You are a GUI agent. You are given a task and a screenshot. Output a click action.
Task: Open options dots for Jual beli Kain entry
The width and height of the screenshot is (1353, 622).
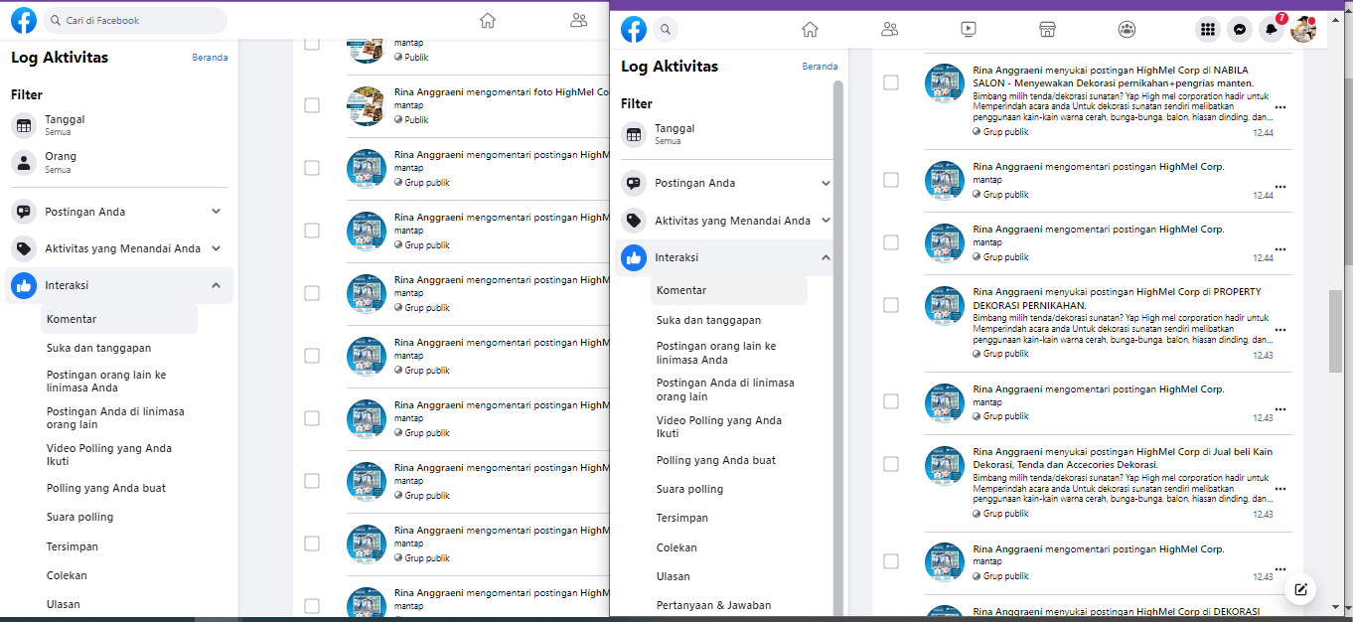[1280, 489]
